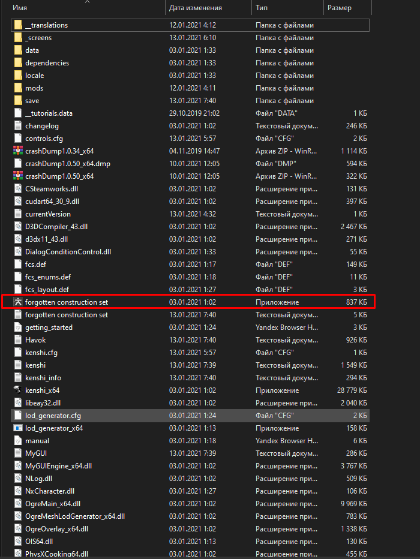Click the controls.cfg file icon

tap(18, 139)
